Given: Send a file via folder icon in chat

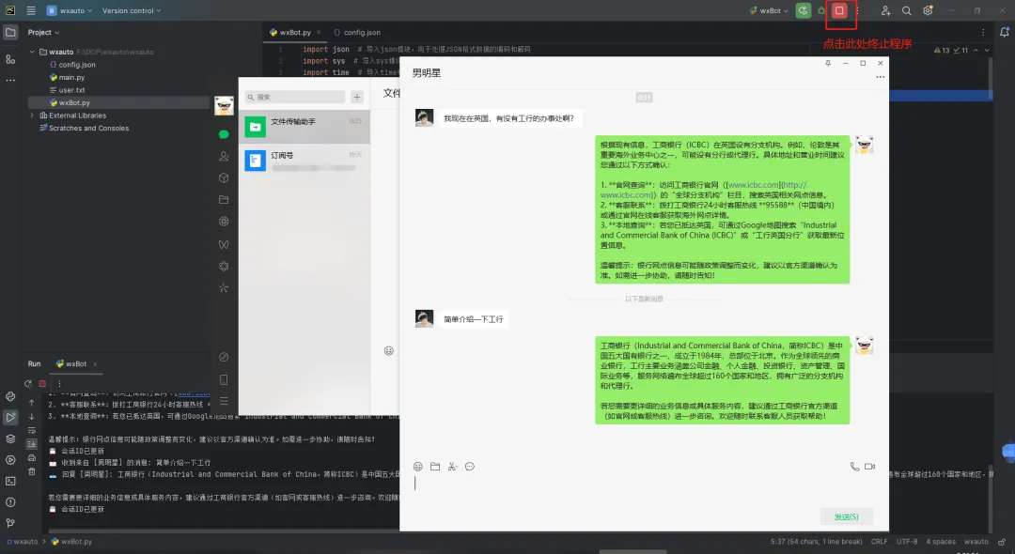Looking at the screenshot, I should click(x=435, y=467).
